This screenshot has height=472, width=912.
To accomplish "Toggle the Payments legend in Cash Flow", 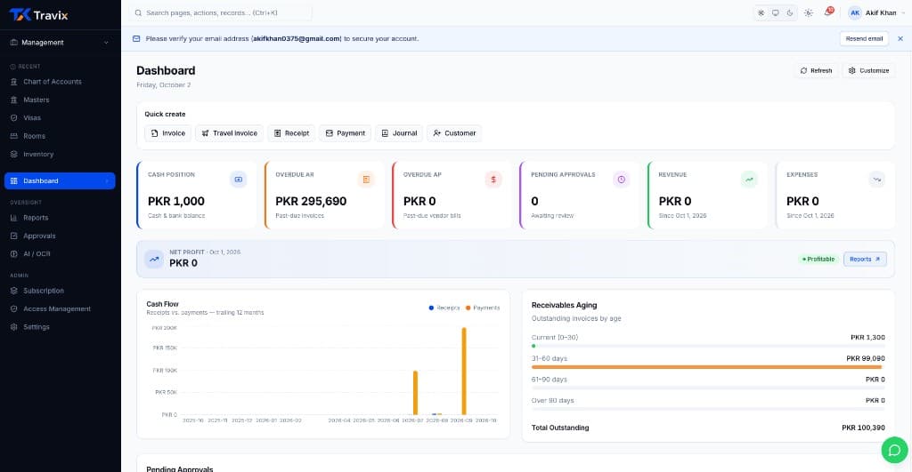I will point(483,308).
